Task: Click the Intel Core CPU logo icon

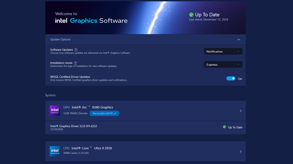Action: tap(55, 151)
